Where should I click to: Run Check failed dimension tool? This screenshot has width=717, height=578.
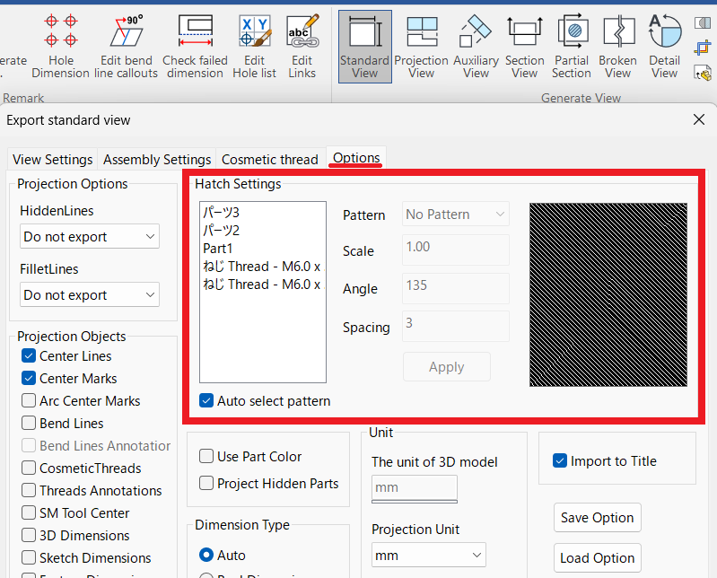tap(196, 46)
